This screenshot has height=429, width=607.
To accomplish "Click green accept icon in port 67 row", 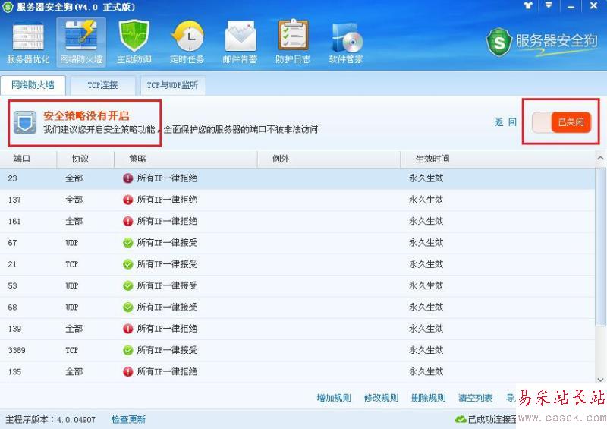I will (x=127, y=243).
